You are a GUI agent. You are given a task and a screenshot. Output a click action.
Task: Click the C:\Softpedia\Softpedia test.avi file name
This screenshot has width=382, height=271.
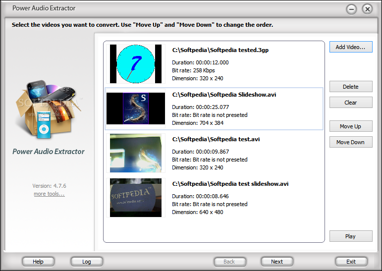(216, 139)
